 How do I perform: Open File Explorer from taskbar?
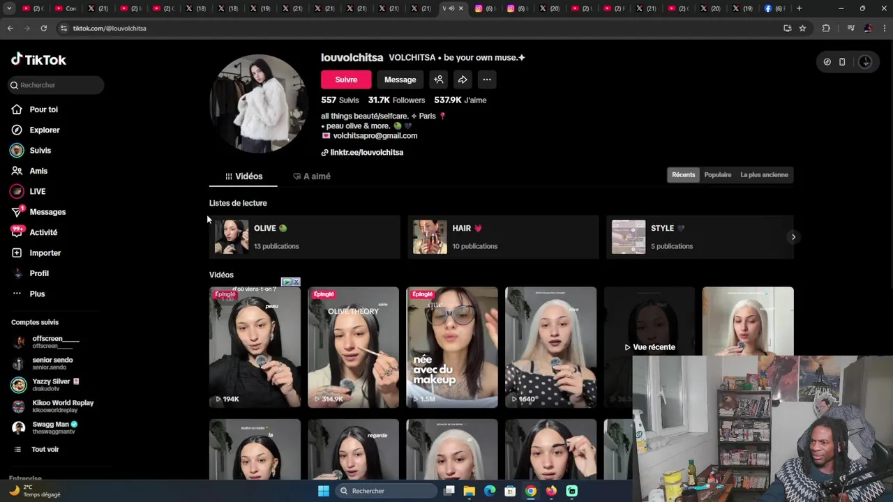coord(470,491)
